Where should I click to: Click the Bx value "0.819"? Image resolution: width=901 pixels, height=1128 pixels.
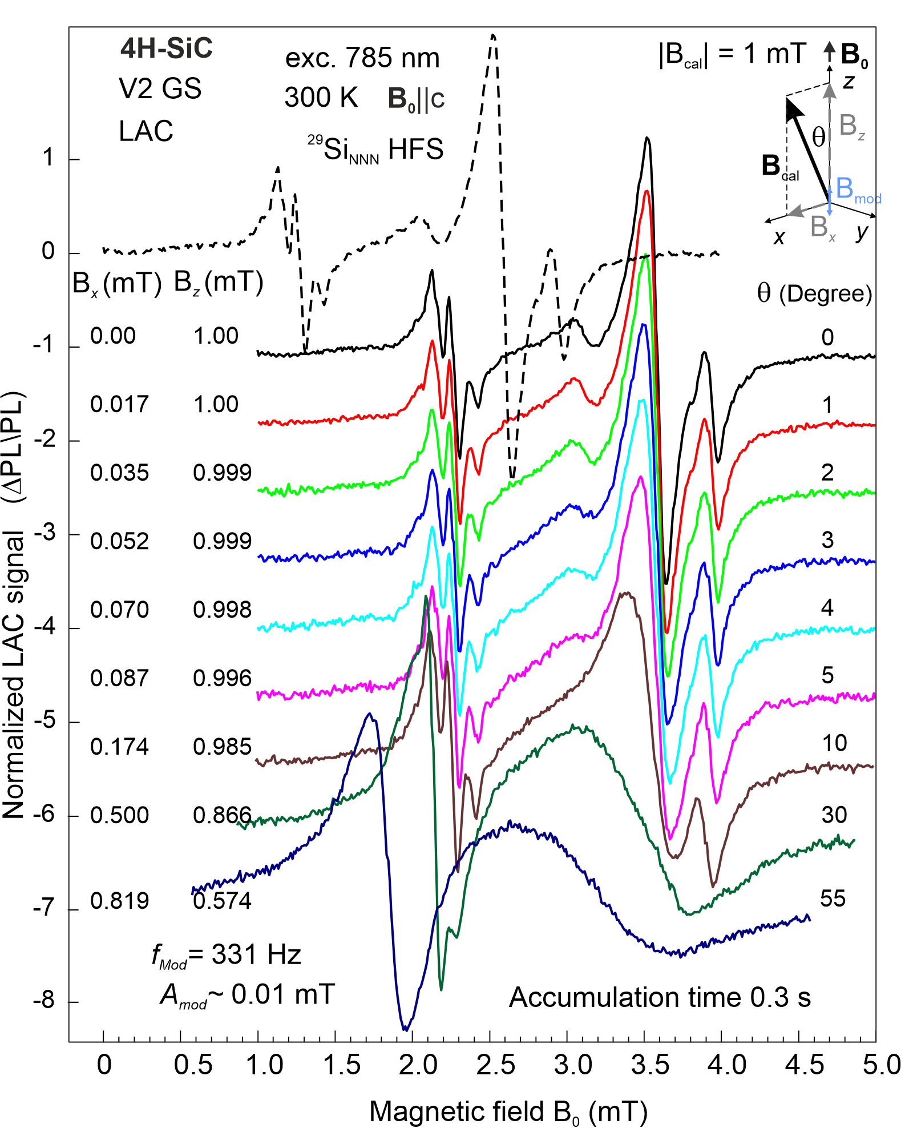pyautogui.click(x=119, y=901)
